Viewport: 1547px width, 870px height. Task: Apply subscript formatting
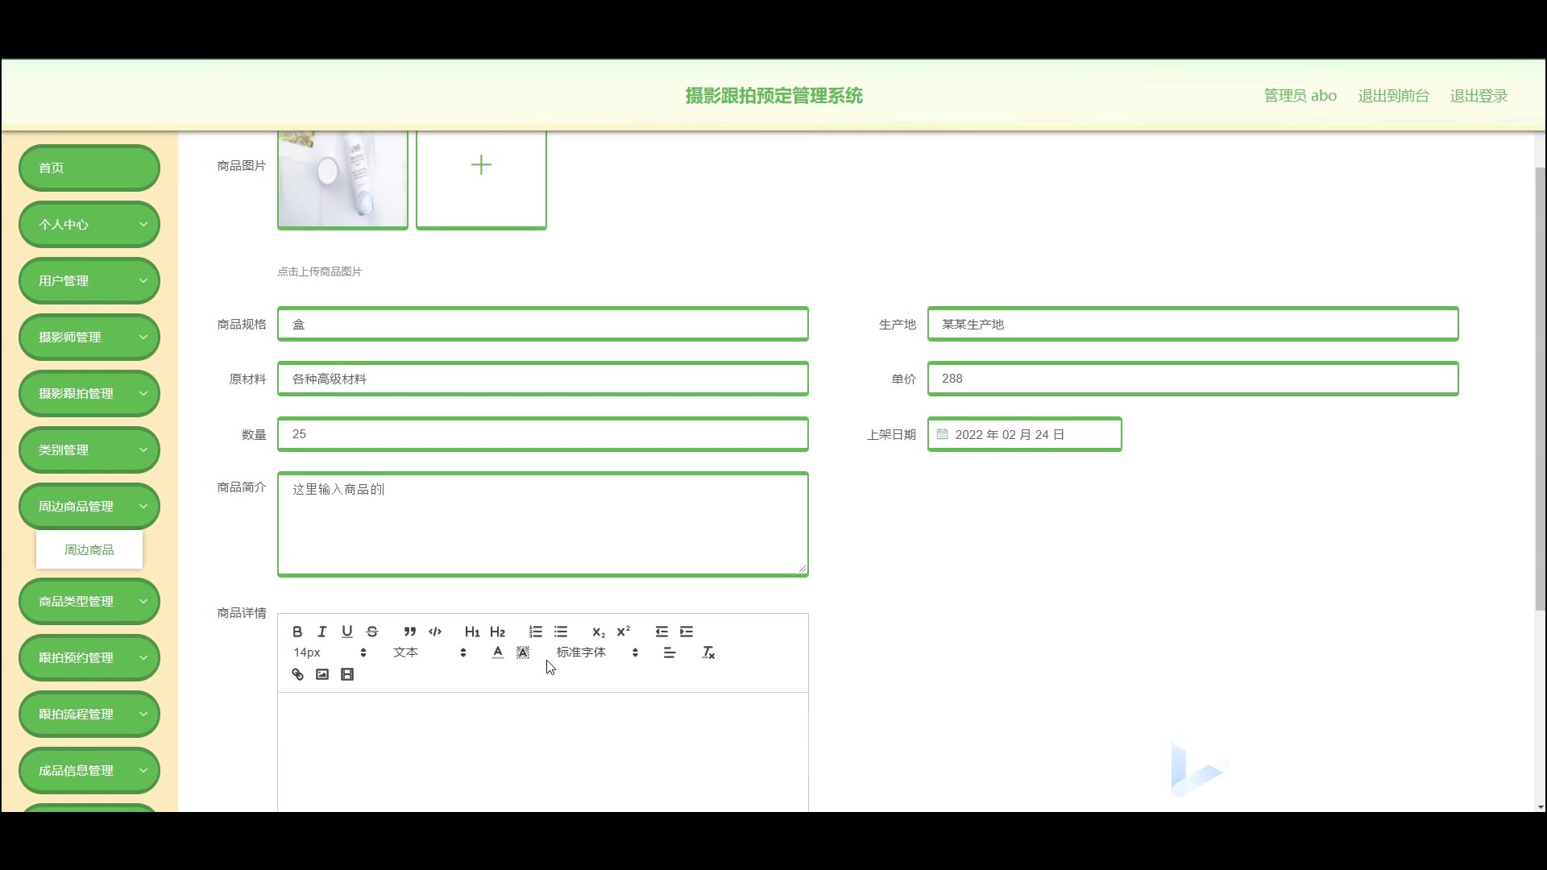[x=598, y=632]
